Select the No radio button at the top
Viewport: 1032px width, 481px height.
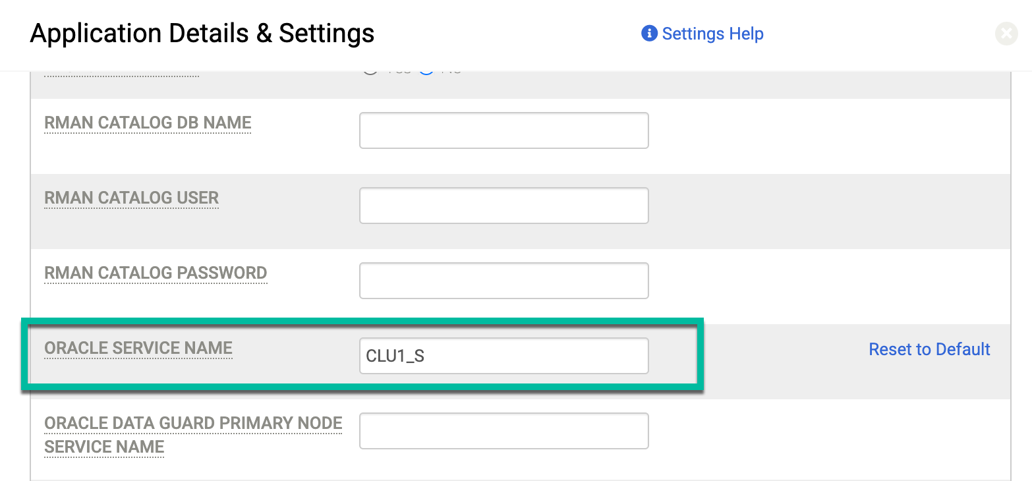[428, 68]
